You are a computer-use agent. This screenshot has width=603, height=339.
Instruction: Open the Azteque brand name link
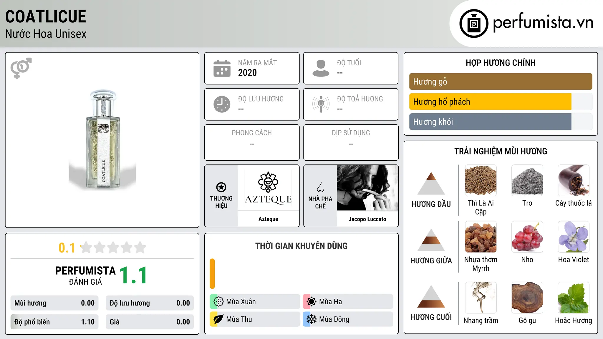268,219
